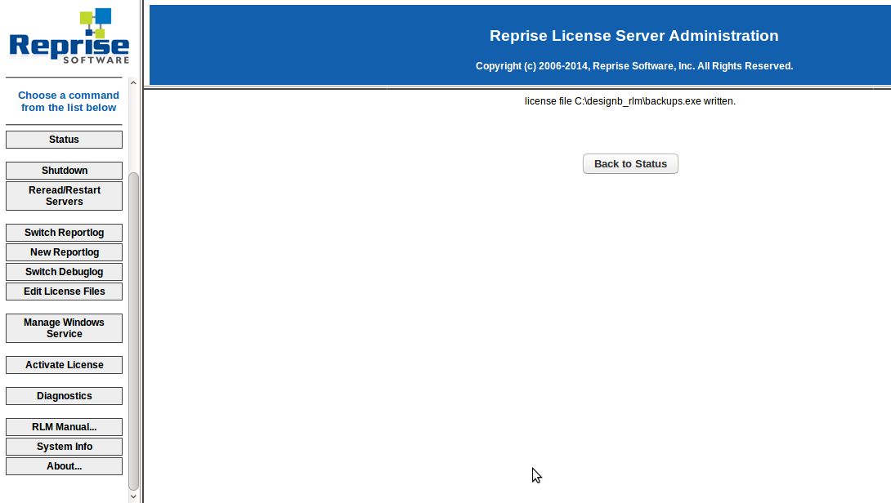Open Diagnostics
Screen dimensions: 891x503
click(x=65, y=396)
